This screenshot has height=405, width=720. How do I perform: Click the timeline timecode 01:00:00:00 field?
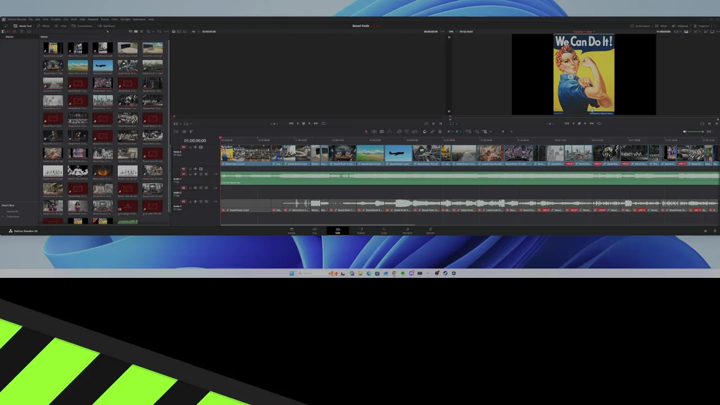tap(195, 140)
